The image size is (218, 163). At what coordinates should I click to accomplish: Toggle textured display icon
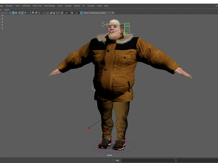22,13
